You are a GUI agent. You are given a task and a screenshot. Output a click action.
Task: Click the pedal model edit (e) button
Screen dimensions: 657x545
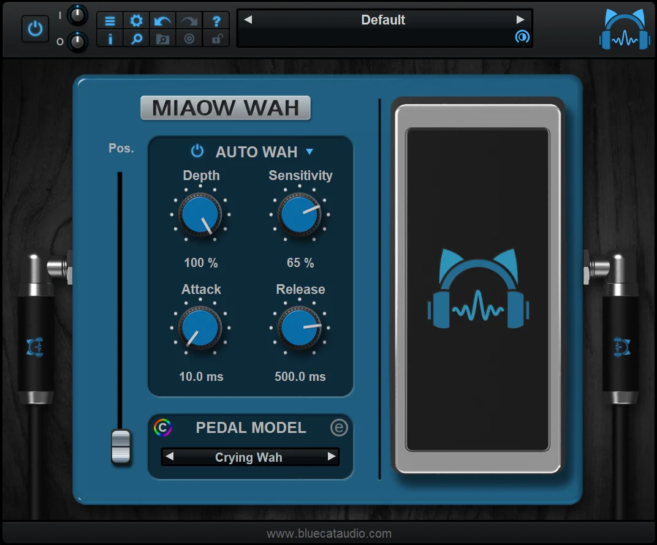pyautogui.click(x=340, y=427)
